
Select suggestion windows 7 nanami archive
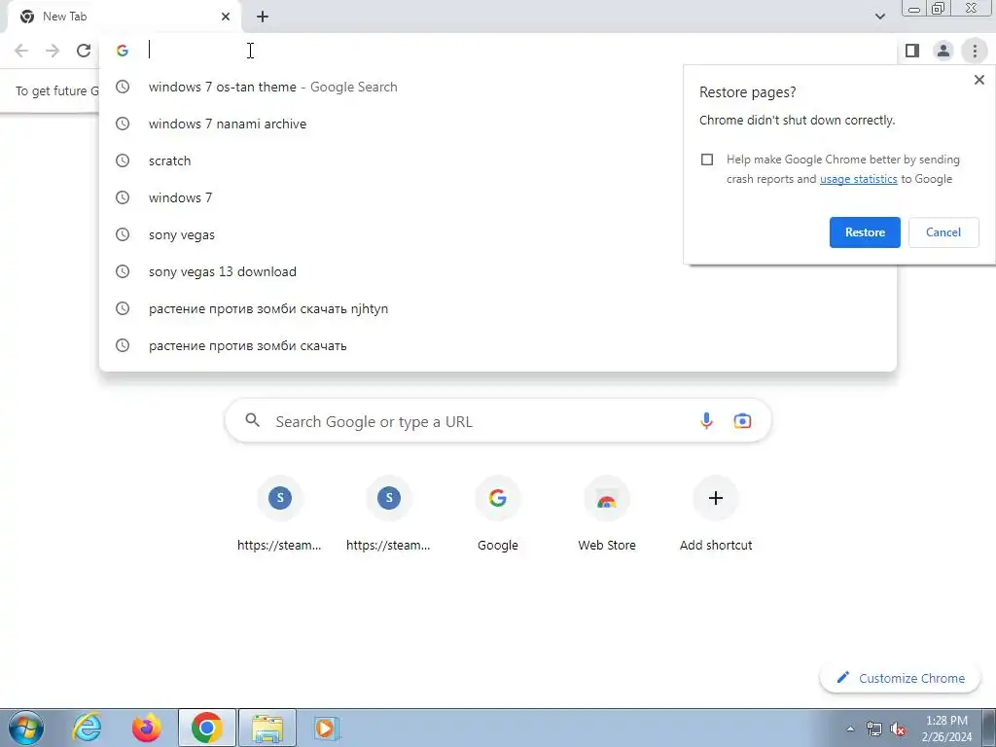point(498,124)
